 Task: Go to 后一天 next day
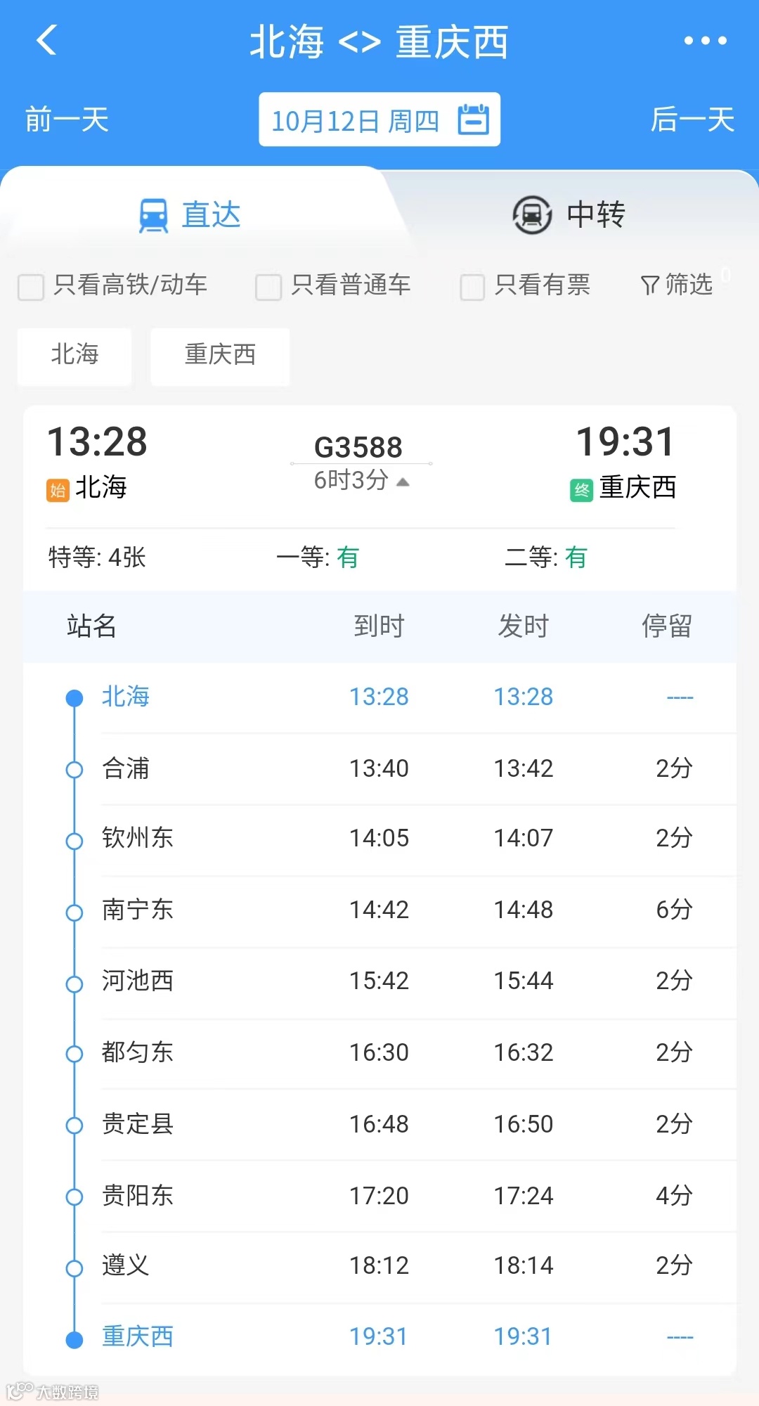(x=692, y=120)
